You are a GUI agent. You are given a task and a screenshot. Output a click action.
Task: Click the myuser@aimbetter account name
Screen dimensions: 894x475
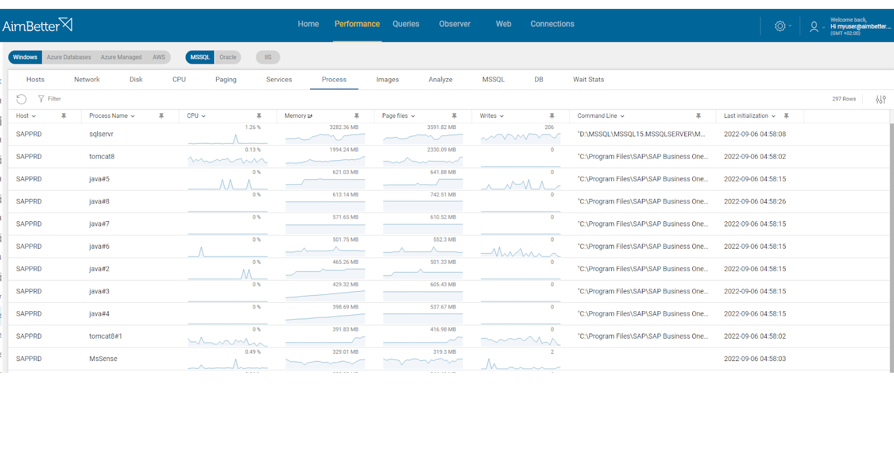[x=860, y=26]
